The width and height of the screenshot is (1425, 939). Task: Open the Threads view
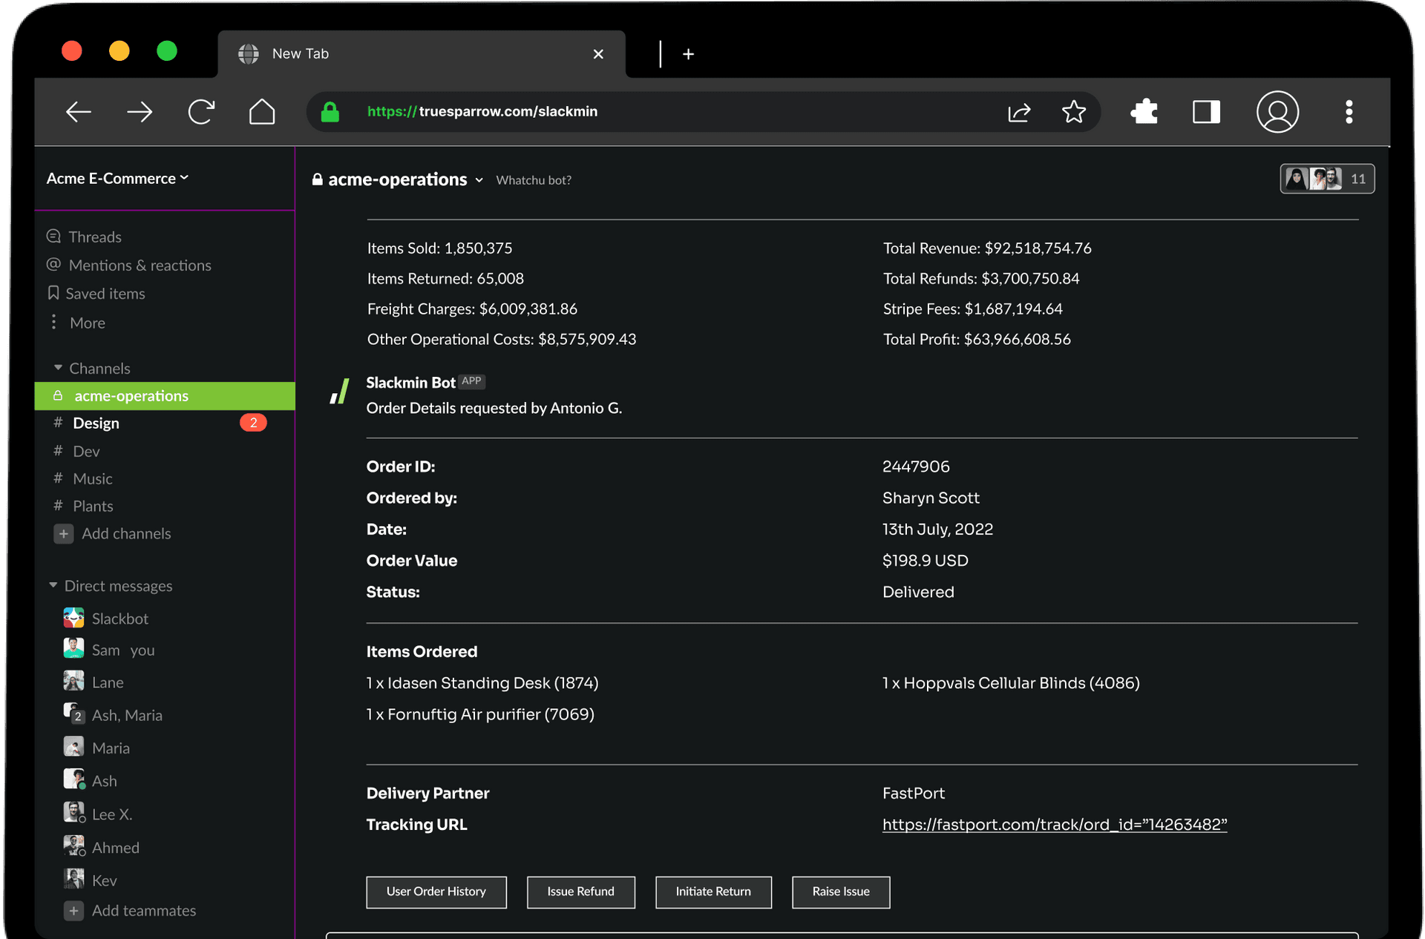(x=94, y=237)
